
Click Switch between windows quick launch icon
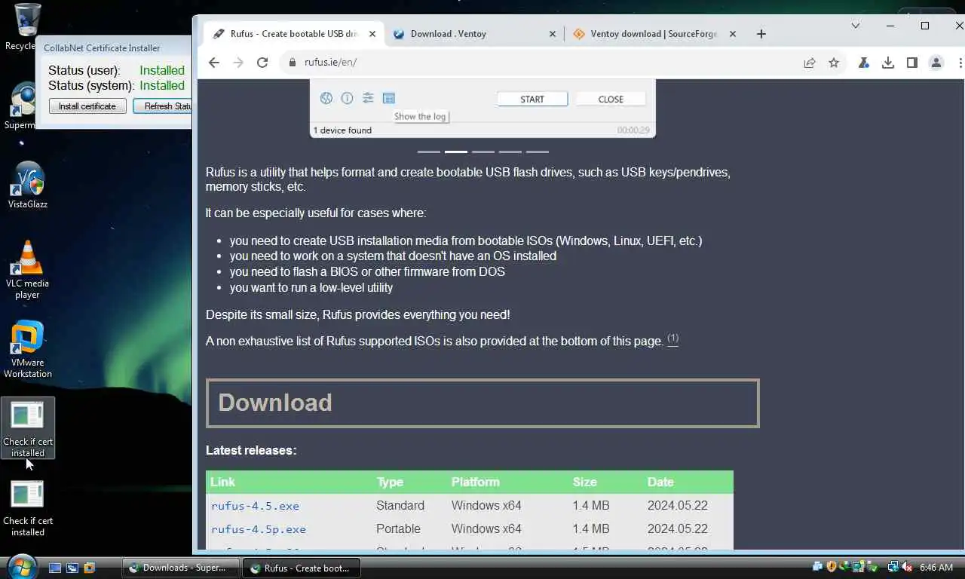click(72, 568)
